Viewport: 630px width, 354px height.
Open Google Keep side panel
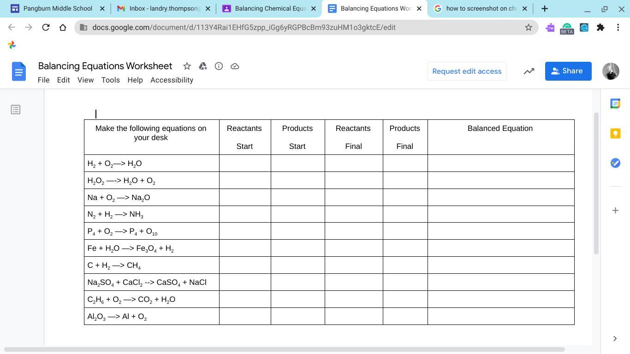(615, 133)
